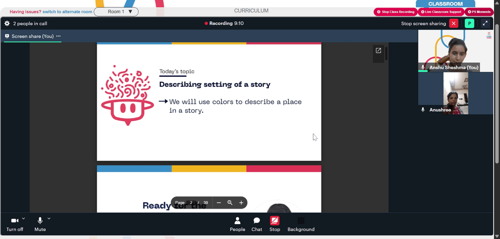Image resolution: width=500 pixels, height=239 pixels.
Task: Pop out the shared document icon
Action: (378, 50)
